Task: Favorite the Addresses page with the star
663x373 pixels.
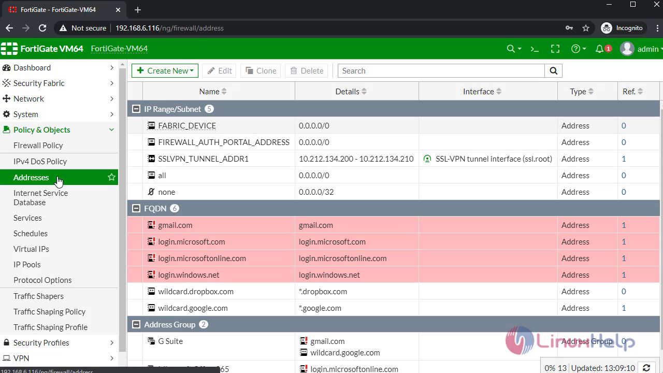Action: point(111,177)
